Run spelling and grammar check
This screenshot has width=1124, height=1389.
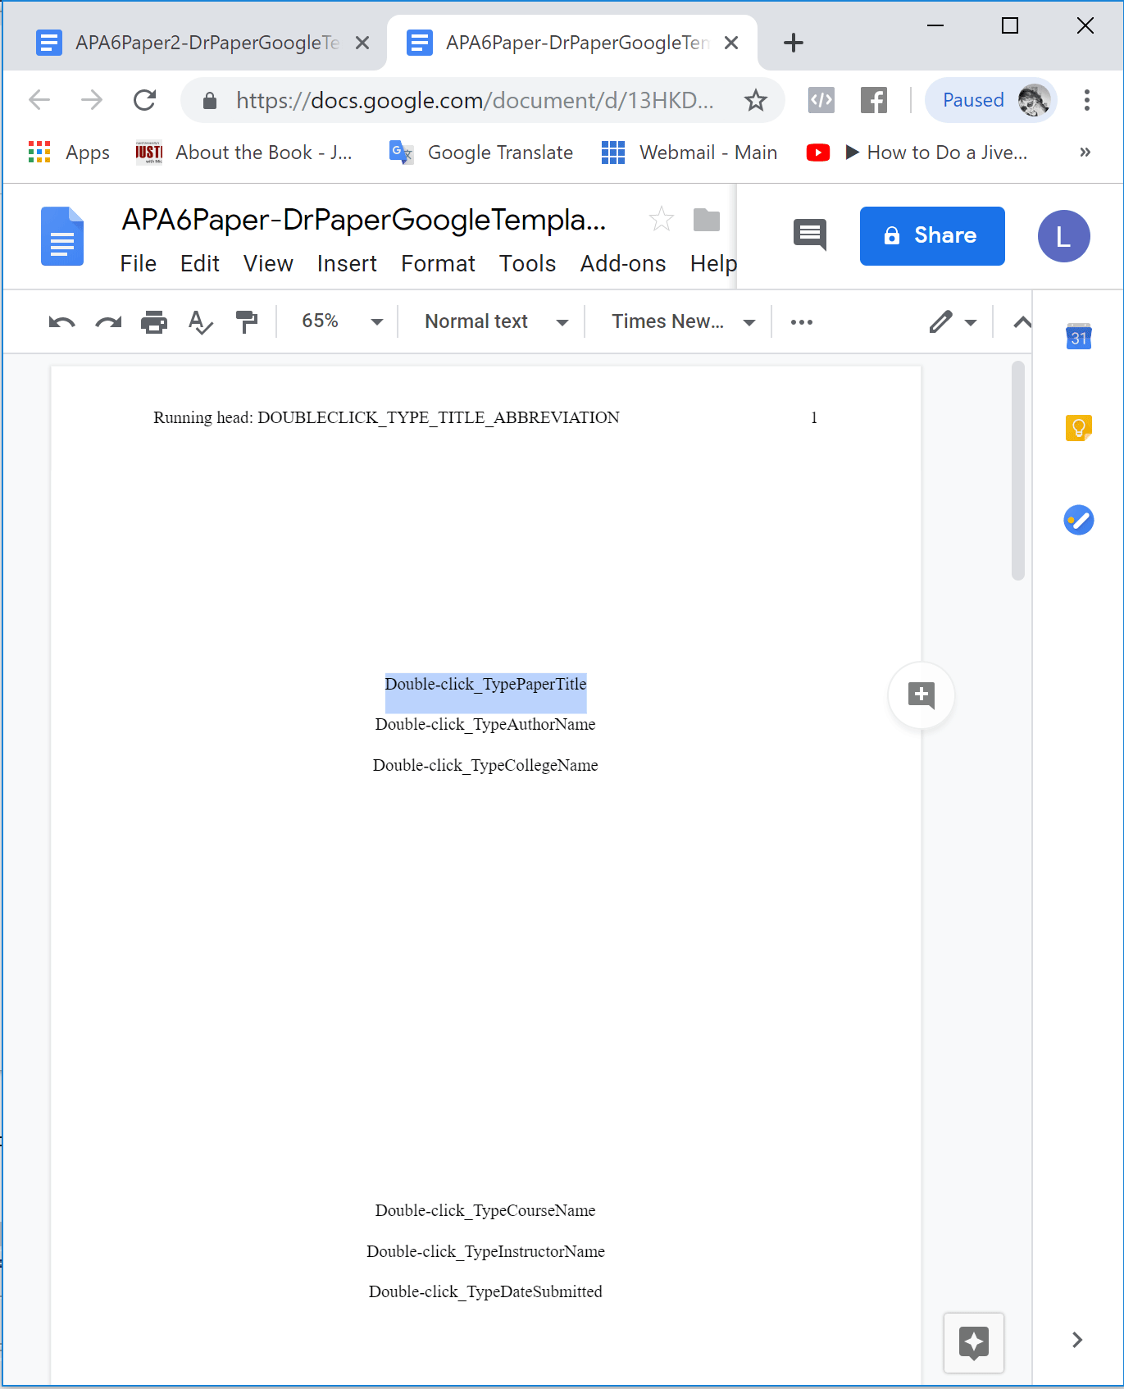coord(200,322)
